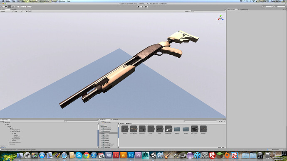Switch to the Console tab
The image size is (287, 161).
click(x=115, y=120)
